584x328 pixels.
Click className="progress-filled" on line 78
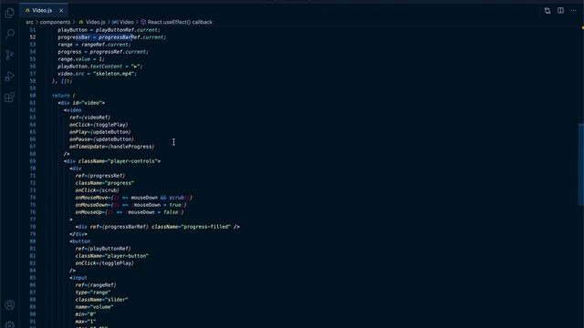click(191, 227)
